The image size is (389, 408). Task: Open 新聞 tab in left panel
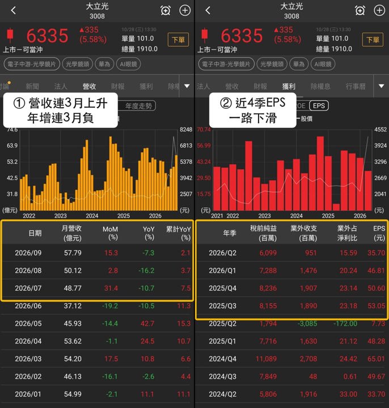tap(32, 86)
